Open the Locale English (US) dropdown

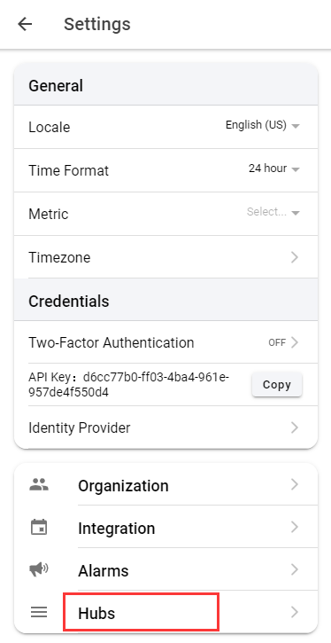click(263, 125)
